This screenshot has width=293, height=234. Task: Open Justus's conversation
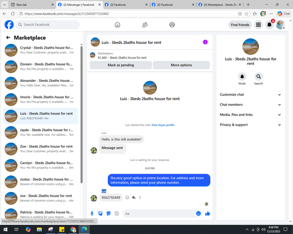tap(40, 182)
